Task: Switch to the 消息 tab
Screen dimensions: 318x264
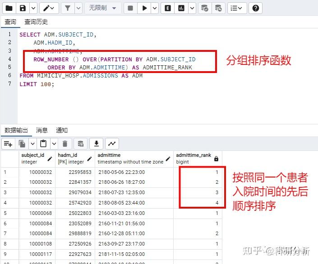Action: 42,130
